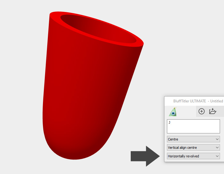This screenshot has width=224, height=174.
Task: Open the Horizontally revolved dropdown
Action: [x=193, y=156]
